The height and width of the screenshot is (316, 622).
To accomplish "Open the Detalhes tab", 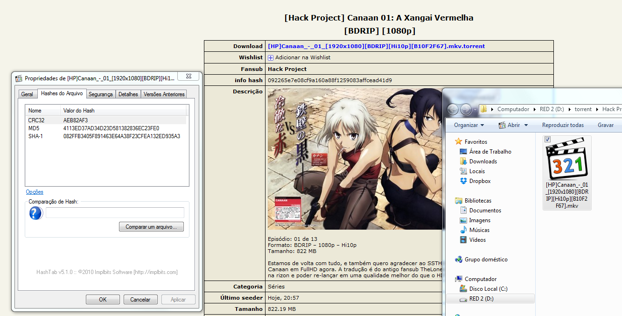I will pyautogui.click(x=128, y=94).
